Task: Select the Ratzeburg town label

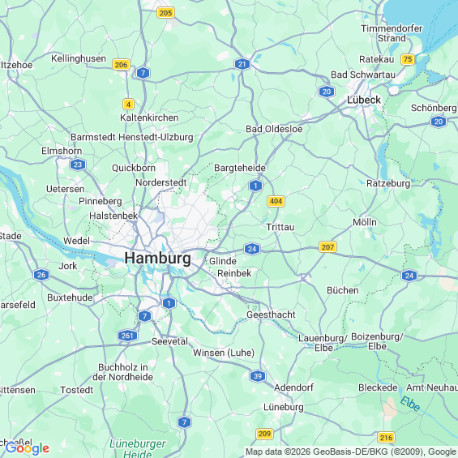Action: tap(388, 183)
